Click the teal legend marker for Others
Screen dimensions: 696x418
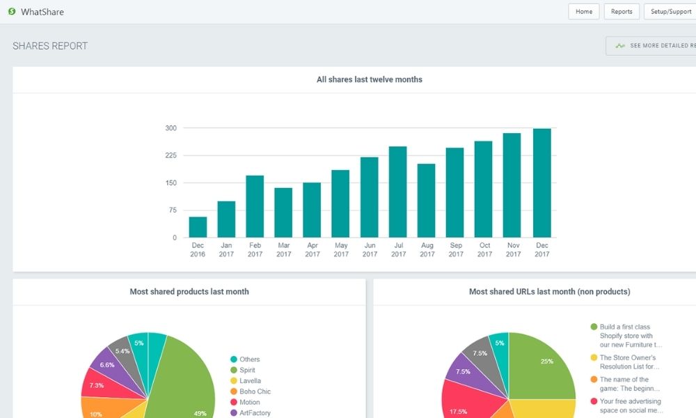(x=234, y=359)
